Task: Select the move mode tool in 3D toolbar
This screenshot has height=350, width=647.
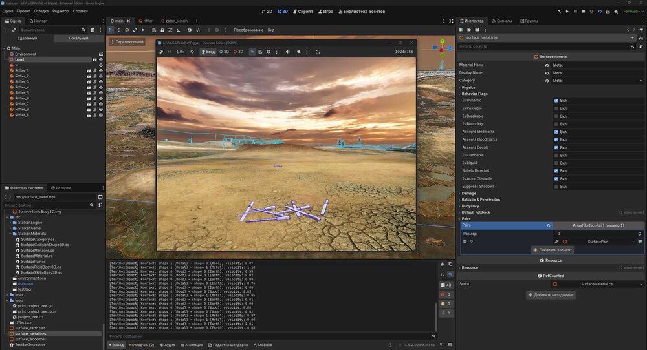Action: coord(119,30)
